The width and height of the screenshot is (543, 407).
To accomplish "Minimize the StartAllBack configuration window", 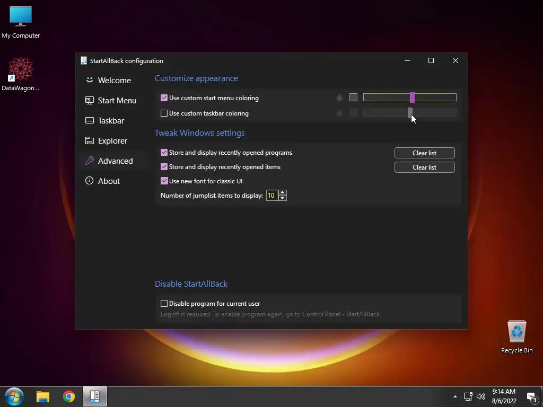I will [x=407, y=60].
